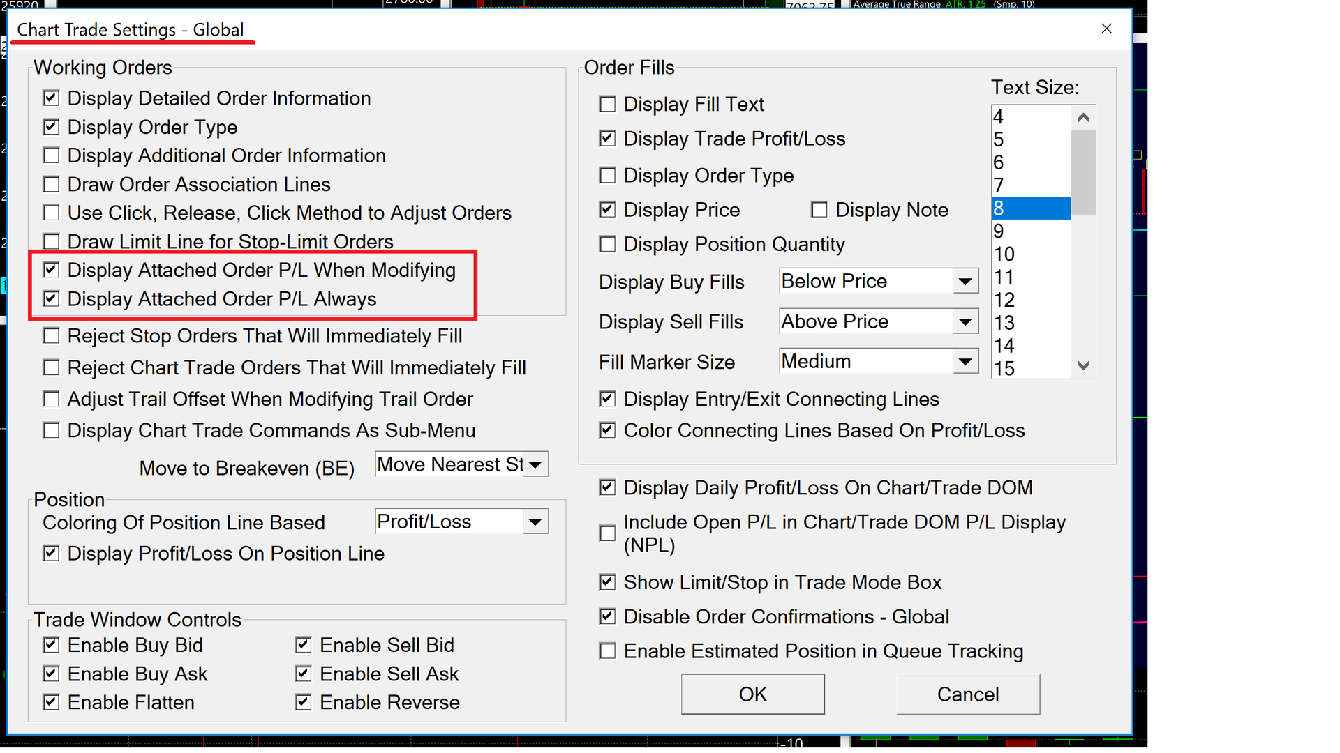The height and width of the screenshot is (753, 1340).
Task: Click the OK button
Action: (752, 694)
